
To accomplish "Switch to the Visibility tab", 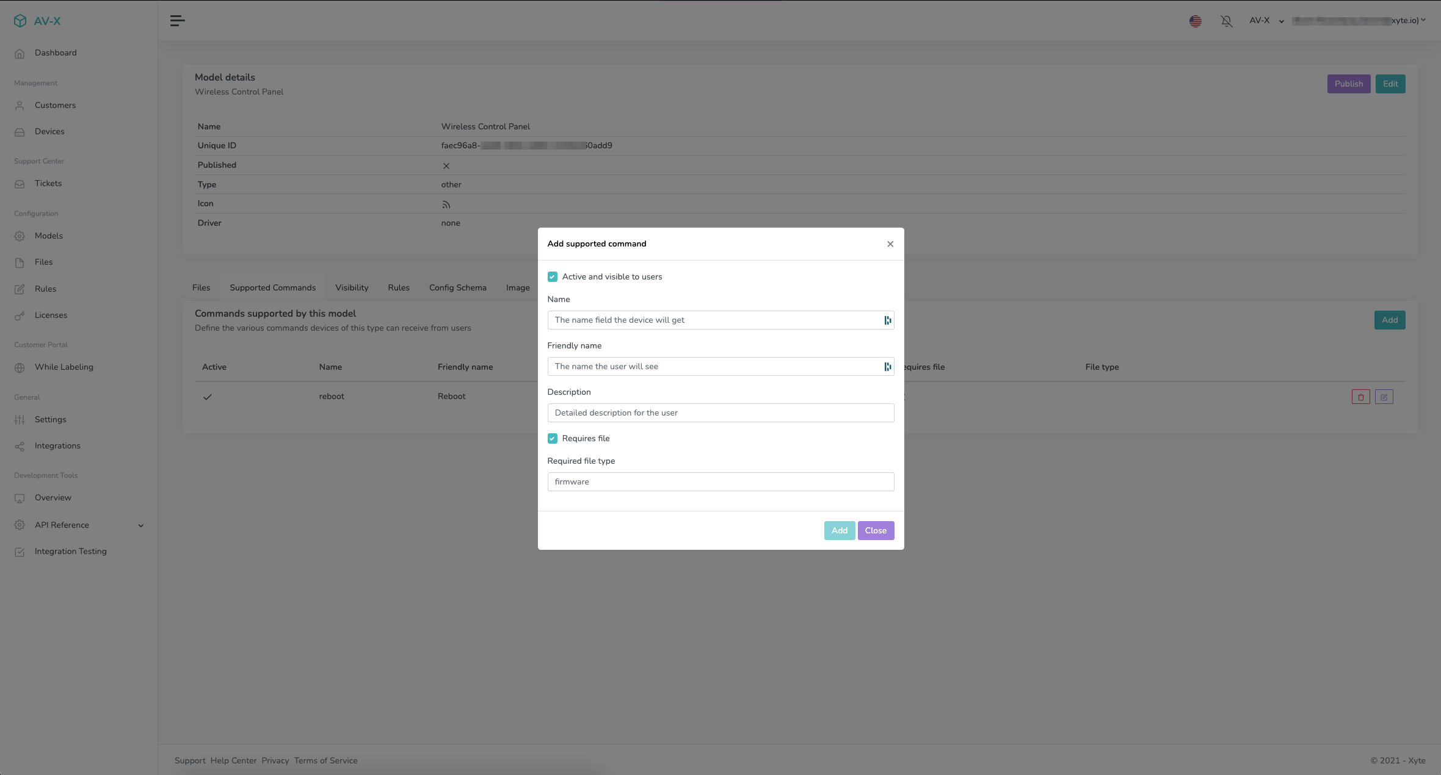I will (352, 288).
